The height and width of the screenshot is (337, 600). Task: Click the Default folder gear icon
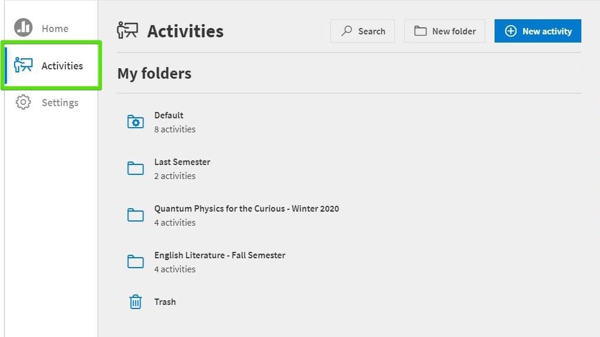pos(136,122)
